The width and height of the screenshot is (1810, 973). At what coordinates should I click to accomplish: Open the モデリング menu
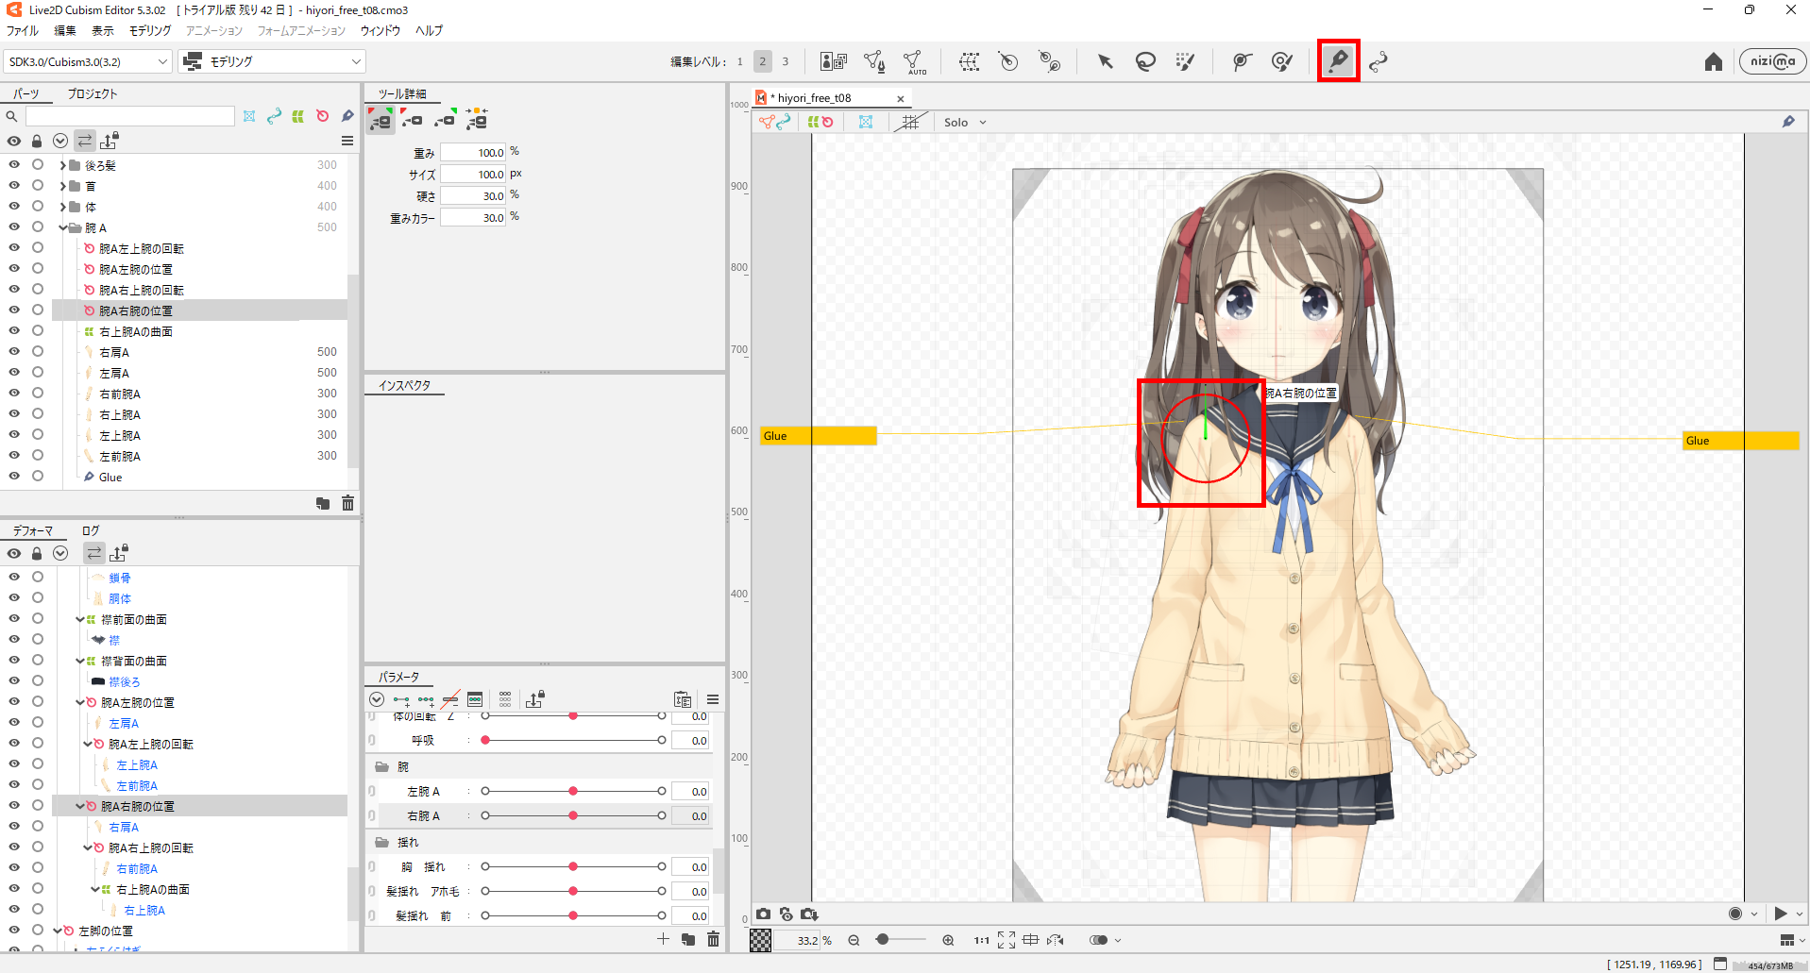pyautogui.click(x=150, y=30)
